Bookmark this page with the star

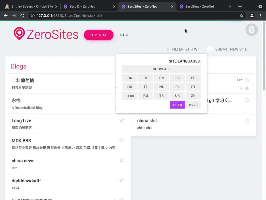(x=242, y=16)
